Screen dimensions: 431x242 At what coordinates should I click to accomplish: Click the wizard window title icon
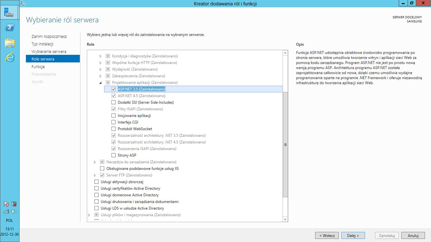click(23, 3)
